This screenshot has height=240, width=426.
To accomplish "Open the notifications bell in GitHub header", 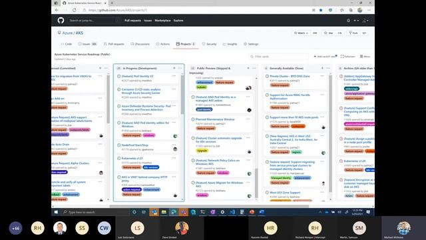I will (348, 21).
